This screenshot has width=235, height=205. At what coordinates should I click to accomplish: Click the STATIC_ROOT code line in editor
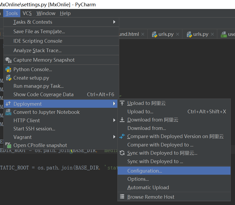(x=59, y=168)
